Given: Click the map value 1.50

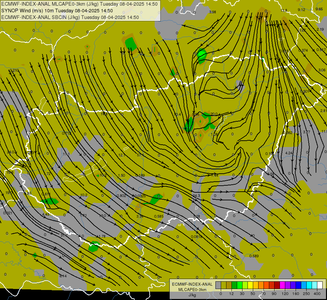Looking at the screenshot, I should [x=121, y=175].
